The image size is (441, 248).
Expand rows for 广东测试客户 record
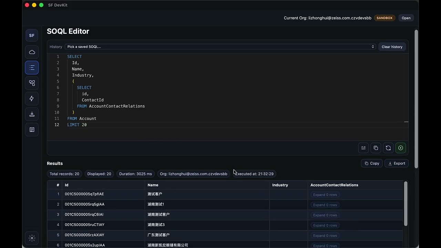[325, 236]
